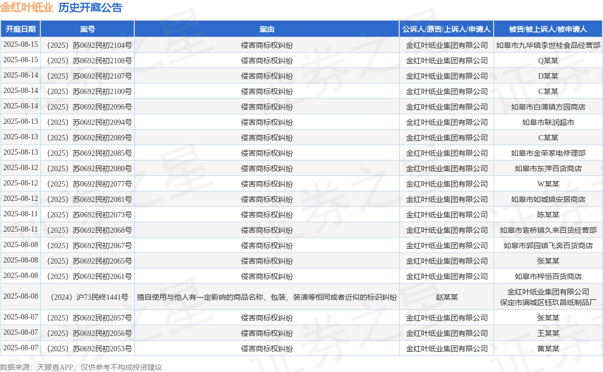Screen dimensions: 603x372
Task: Click plaintiff 金红叶纸业集团有限公司 in 2056号 row
Action: [x=446, y=333]
